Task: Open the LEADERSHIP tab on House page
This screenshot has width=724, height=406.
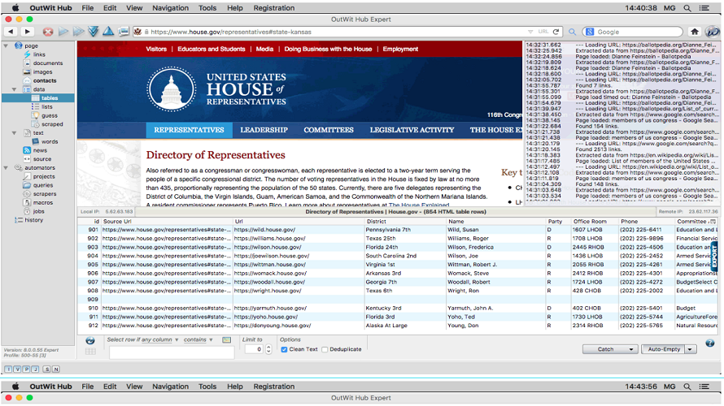Action: [264, 130]
